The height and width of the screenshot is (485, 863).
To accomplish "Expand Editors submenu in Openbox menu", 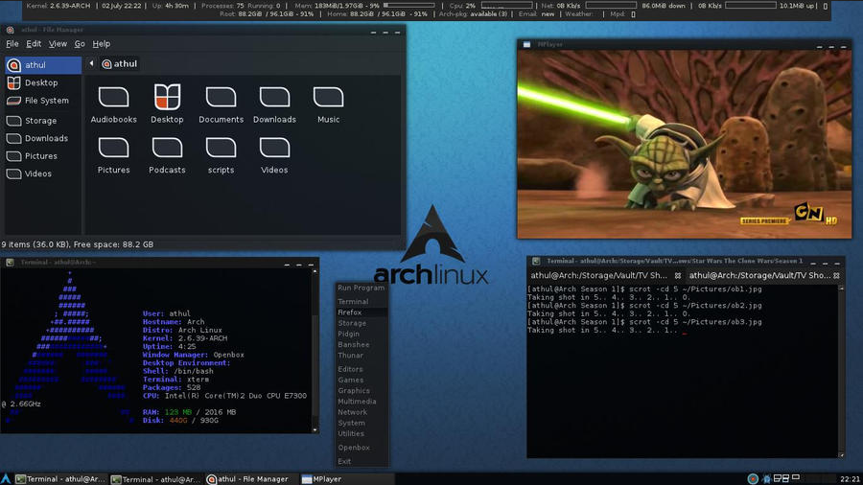I will tap(362, 369).
